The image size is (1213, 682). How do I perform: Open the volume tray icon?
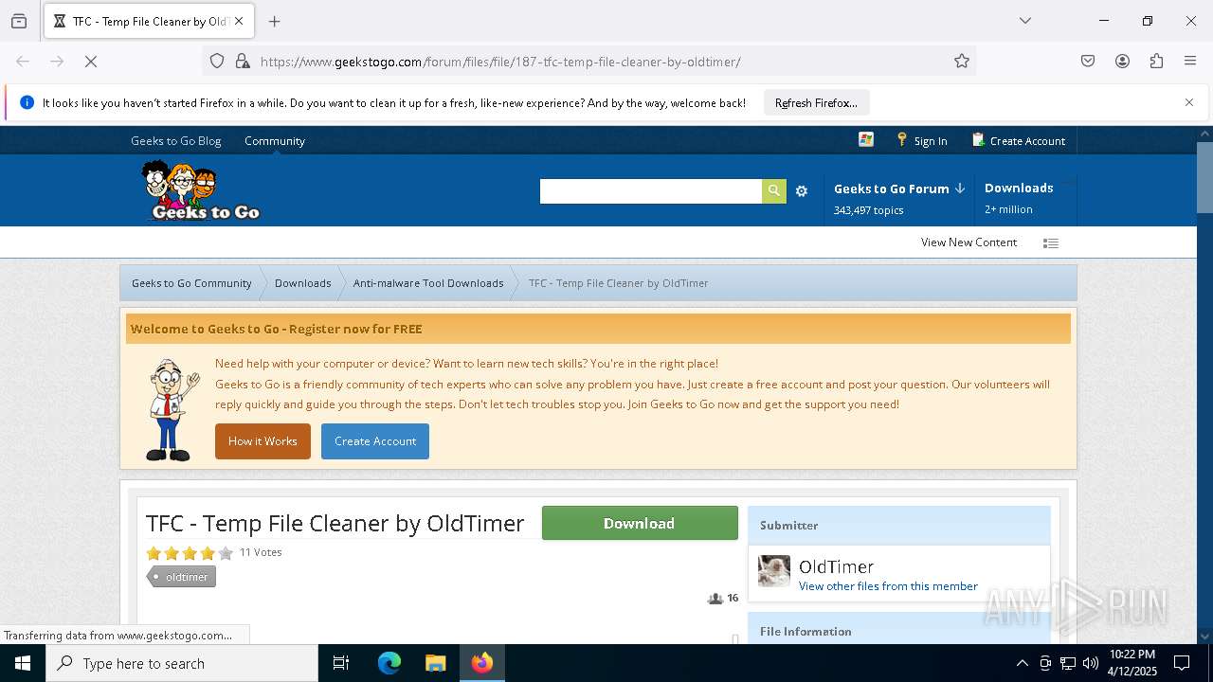(1091, 663)
